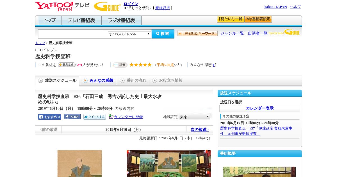Open the トップ navigation tab
Screen dimensions: 337x177
point(50,21)
